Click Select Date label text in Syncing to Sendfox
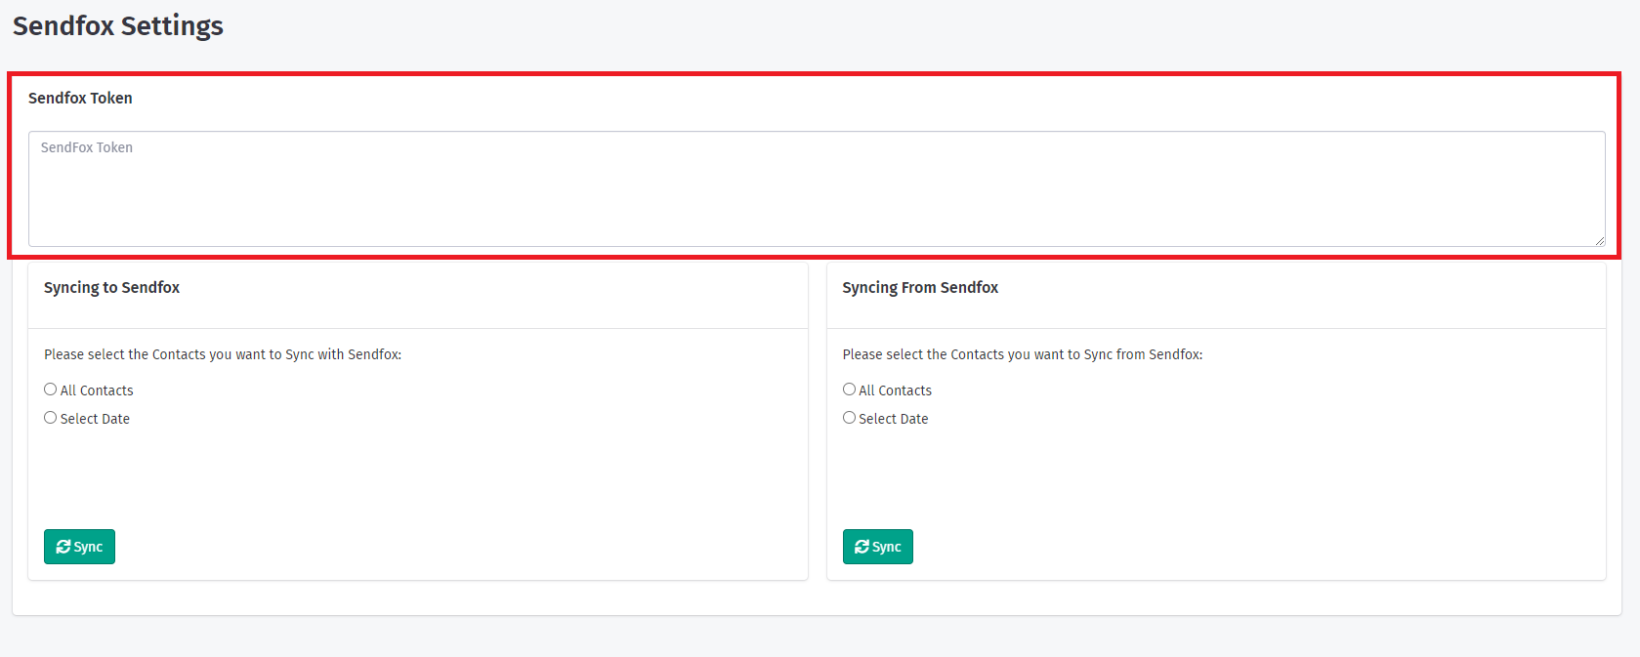 coord(95,419)
